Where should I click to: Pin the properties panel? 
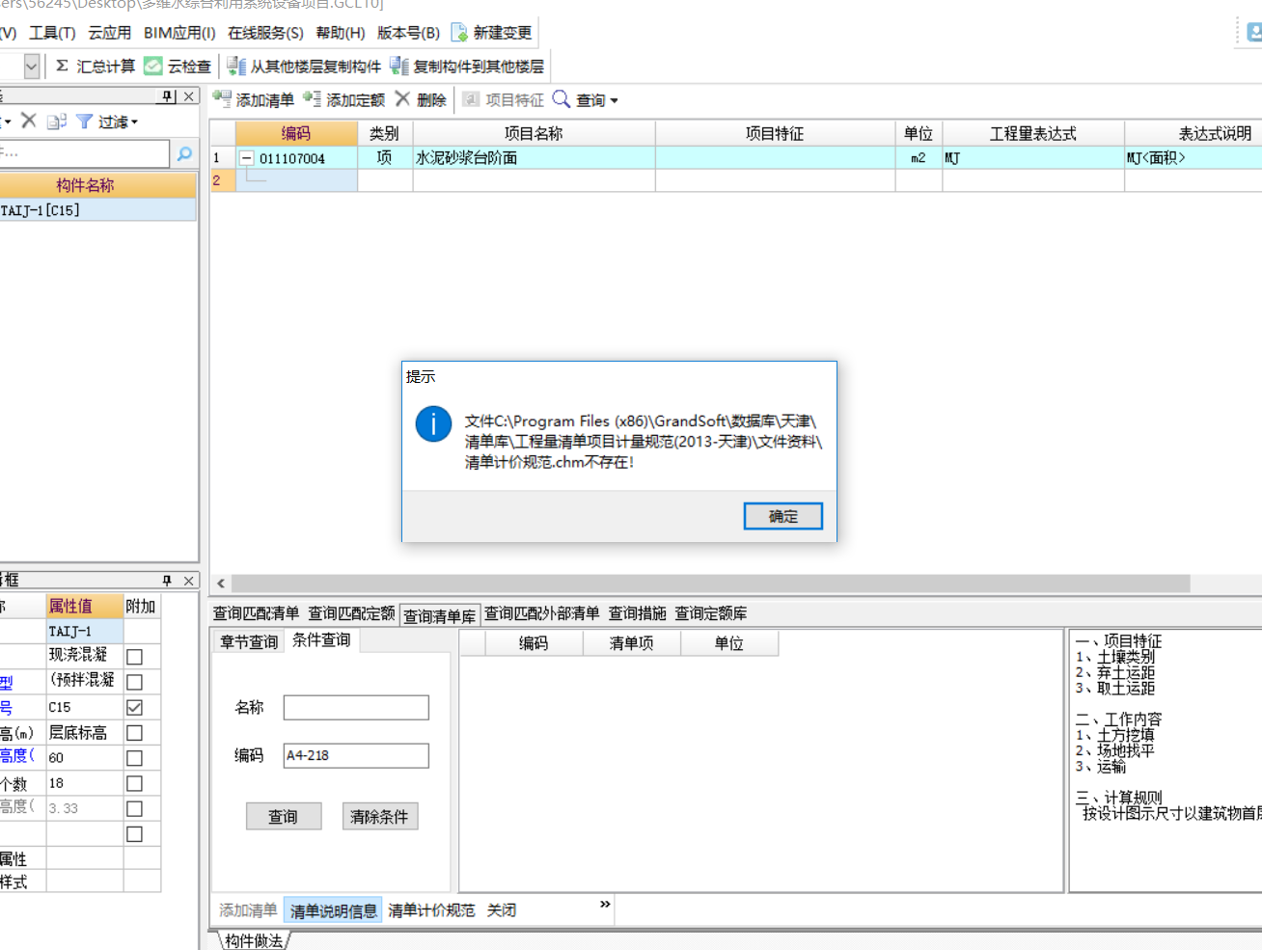(x=167, y=581)
